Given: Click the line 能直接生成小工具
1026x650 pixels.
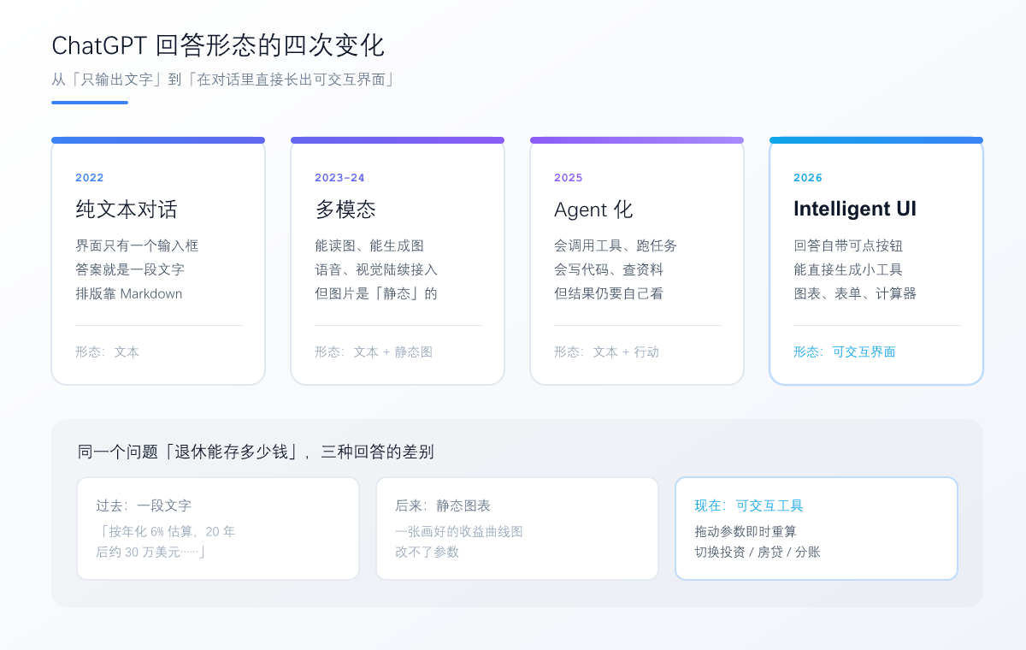Looking at the screenshot, I should (x=848, y=269).
